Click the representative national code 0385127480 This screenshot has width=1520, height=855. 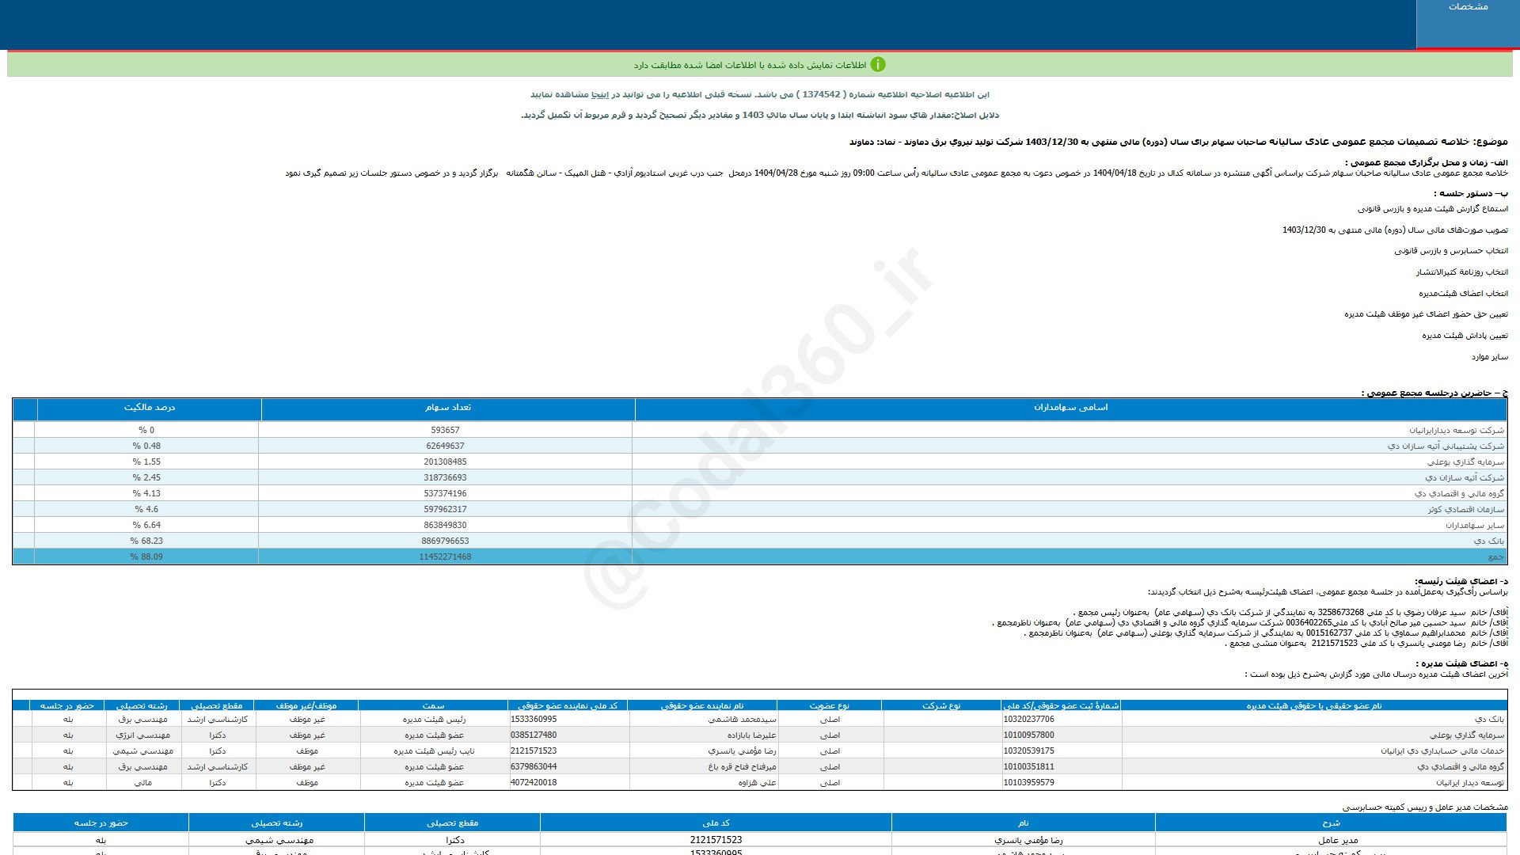coord(534,735)
